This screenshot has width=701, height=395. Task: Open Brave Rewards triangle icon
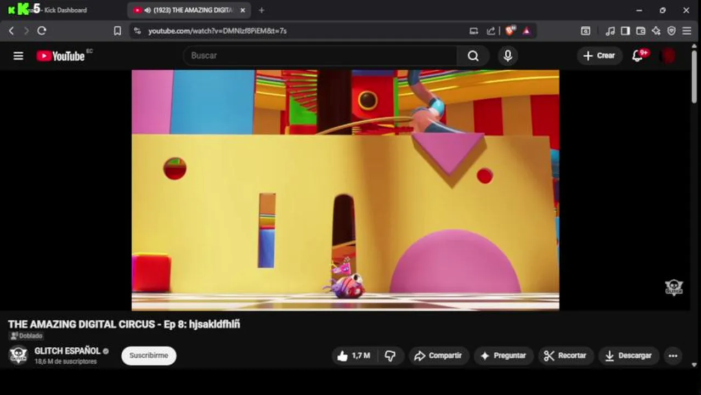click(x=526, y=31)
